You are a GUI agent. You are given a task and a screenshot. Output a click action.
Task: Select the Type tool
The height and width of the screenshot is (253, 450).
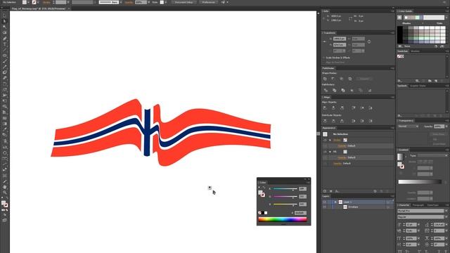pyautogui.click(x=4, y=44)
